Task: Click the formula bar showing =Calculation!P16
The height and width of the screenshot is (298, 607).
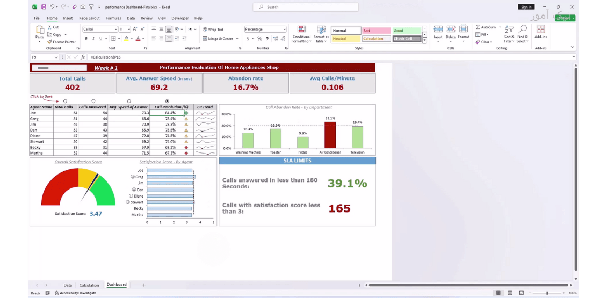Action: tap(331, 57)
